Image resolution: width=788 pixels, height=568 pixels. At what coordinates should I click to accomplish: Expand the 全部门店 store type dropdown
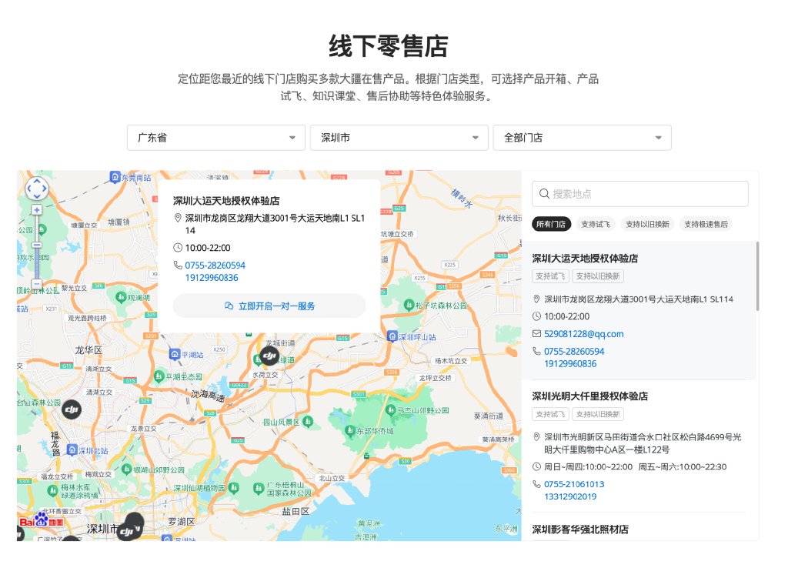click(x=583, y=138)
